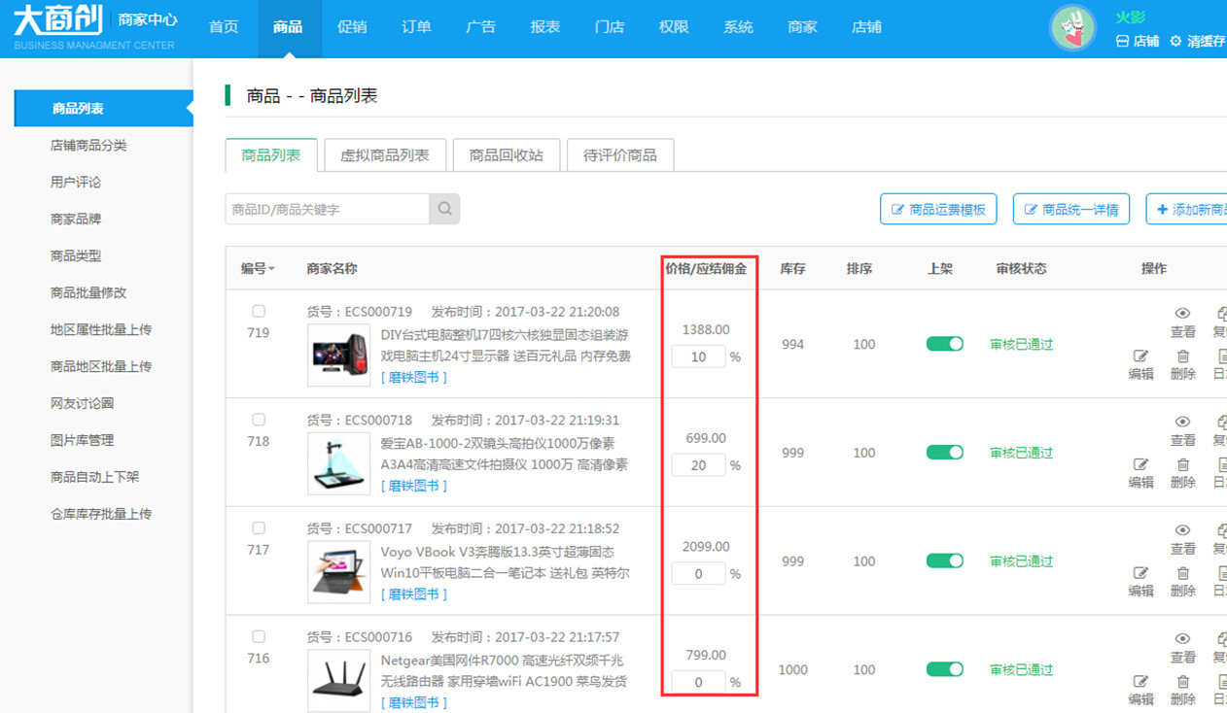Click the DIY desktop computer thumbnail
1227x713 pixels.
[x=339, y=356]
